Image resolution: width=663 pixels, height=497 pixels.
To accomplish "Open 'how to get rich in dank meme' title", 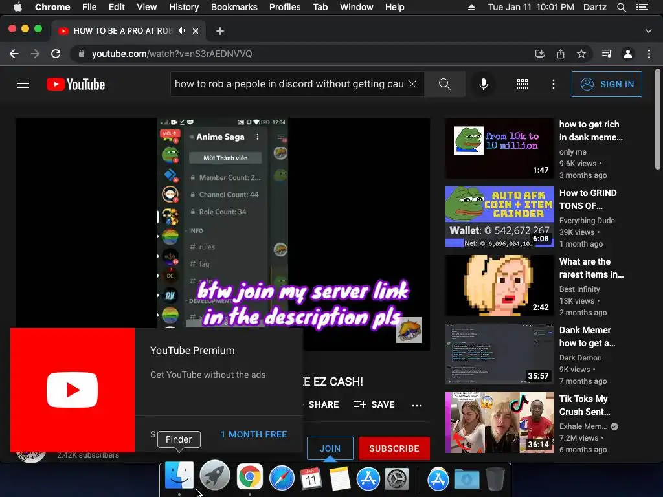I will [x=591, y=131].
